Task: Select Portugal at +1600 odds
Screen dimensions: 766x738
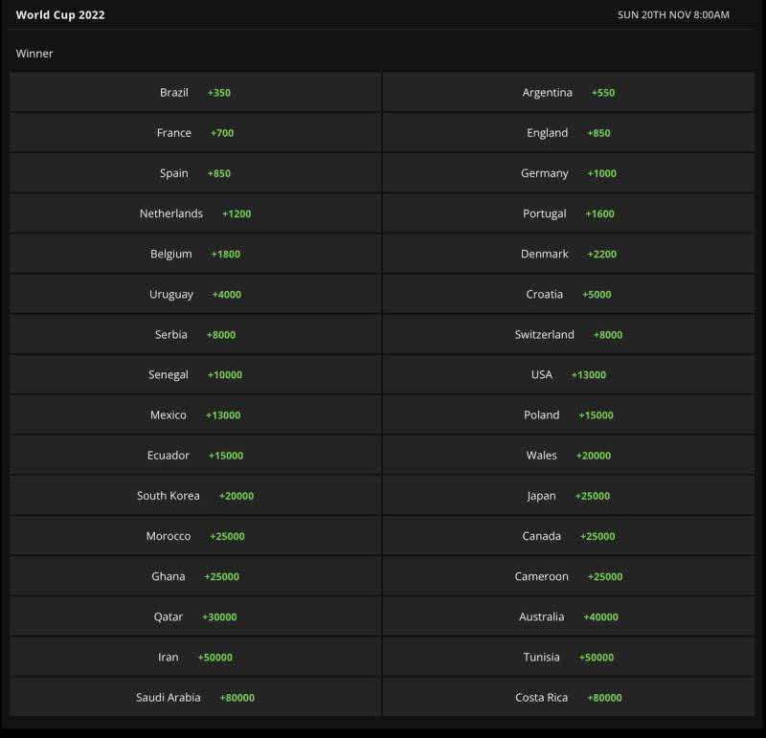Action: pos(569,213)
